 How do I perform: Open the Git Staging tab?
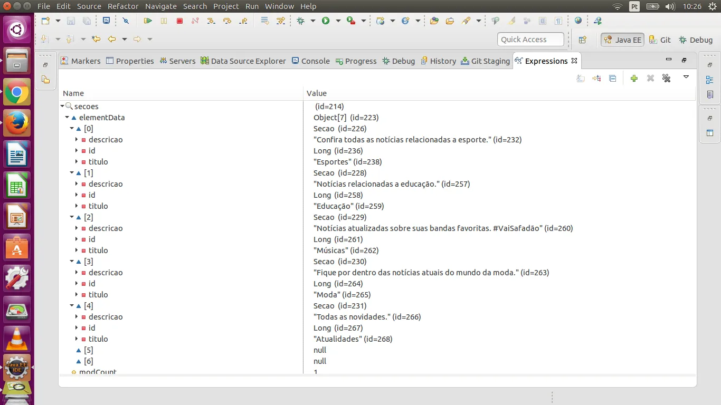tap(485, 61)
